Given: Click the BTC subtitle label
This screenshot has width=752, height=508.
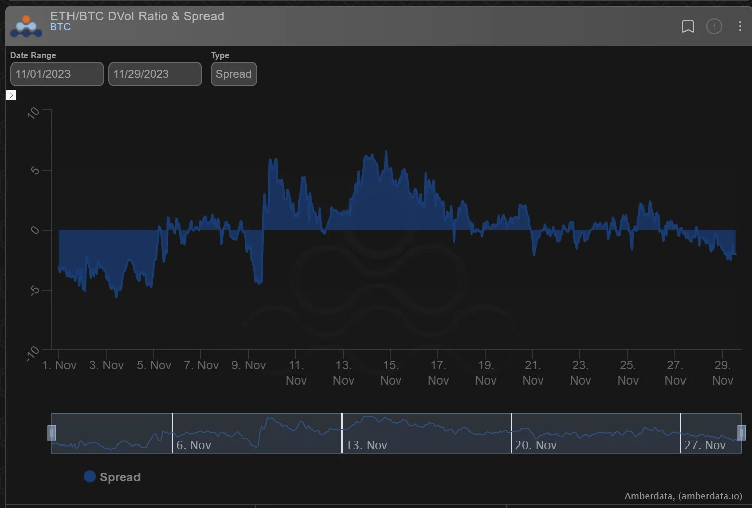Looking at the screenshot, I should [x=60, y=27].
